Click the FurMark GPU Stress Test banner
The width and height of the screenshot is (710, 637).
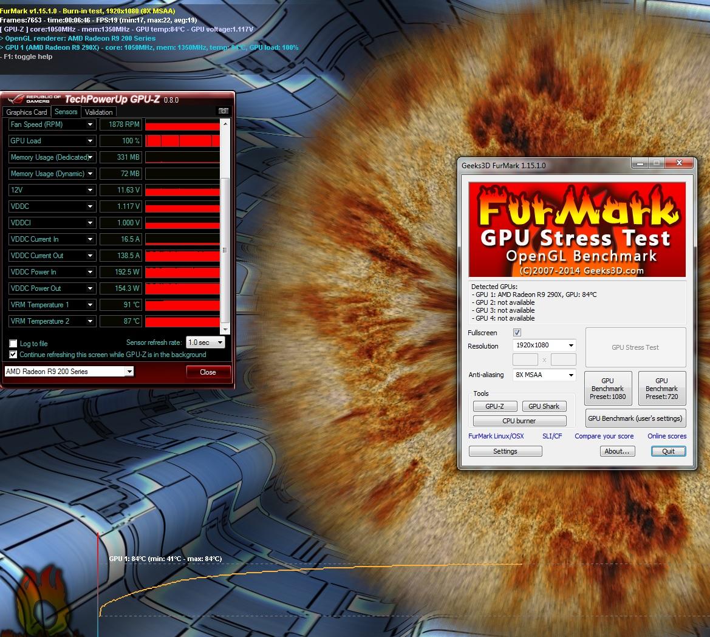(577, 230)
